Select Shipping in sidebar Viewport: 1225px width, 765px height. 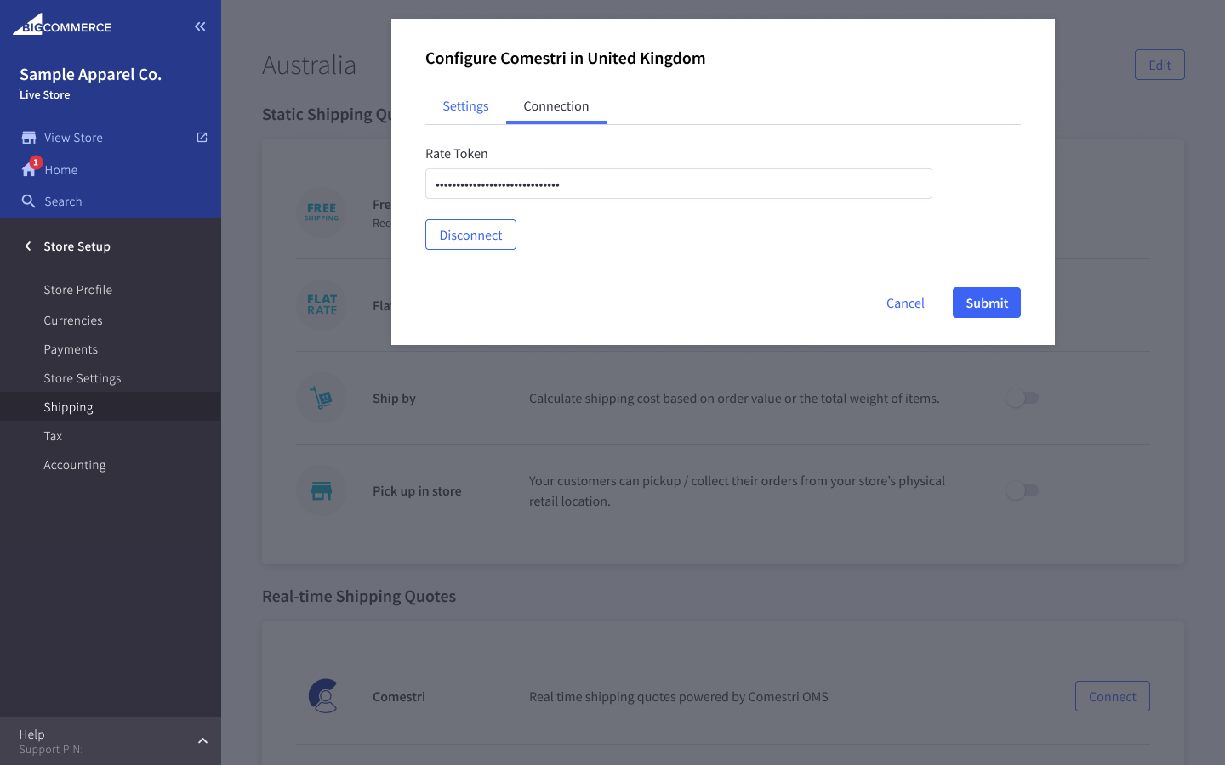(111, 406)
